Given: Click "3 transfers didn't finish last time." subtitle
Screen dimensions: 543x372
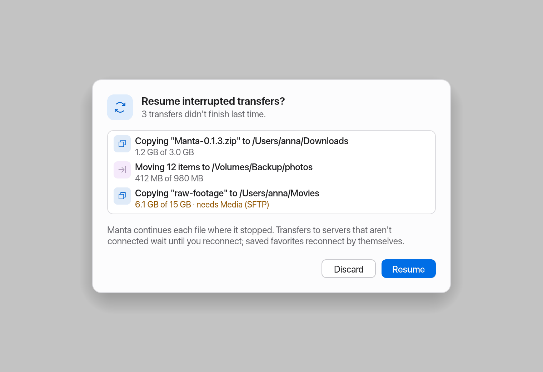Looking at the screenshot, I should tap(204, 114).
